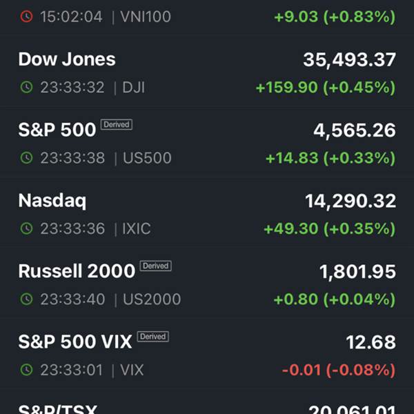Tap Nasdaq change +49.30 (+0.35%)
Image resolution: width=414 pixels, height=414 pixels.
click(330, 228)
